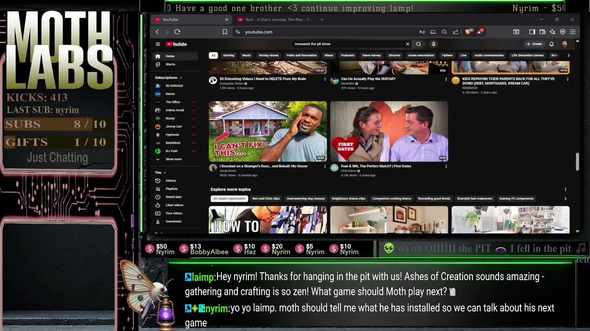This screenshot has width=590, height=331.
Task: Open options menu for 50 Disturbing Videos
Action: click(x=324, y=79)
